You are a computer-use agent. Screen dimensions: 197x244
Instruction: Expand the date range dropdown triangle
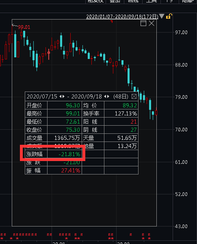(x=162, y=16)
